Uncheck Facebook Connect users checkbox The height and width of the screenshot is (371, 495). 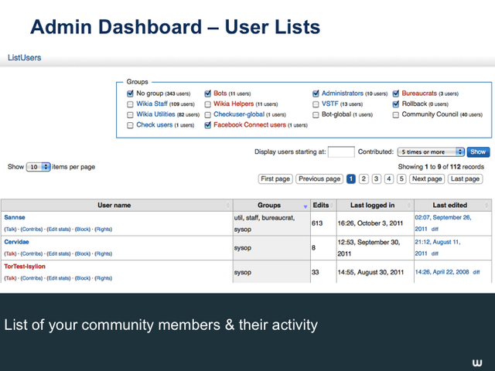[207, 125]
